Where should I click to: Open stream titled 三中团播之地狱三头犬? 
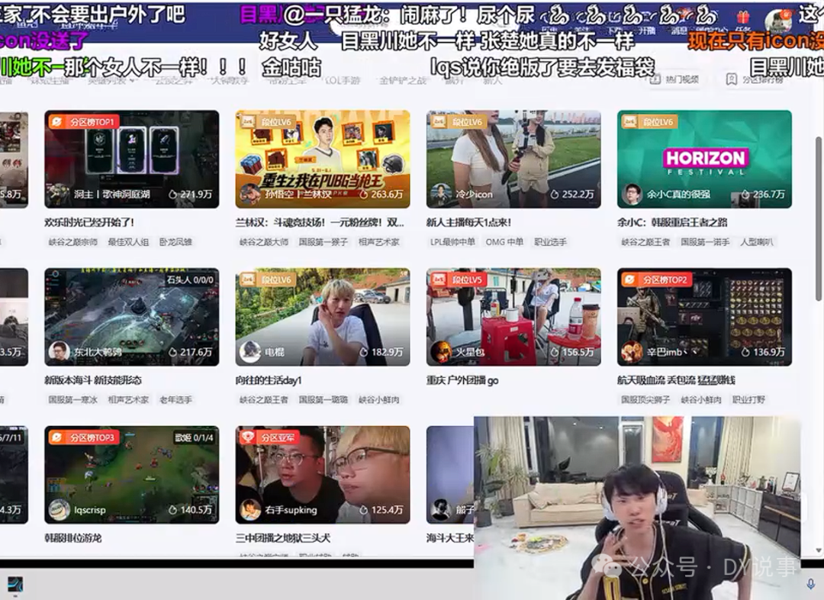(x=283, y=538)
